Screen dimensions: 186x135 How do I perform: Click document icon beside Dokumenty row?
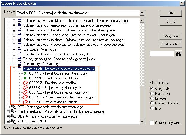(19, 64)
